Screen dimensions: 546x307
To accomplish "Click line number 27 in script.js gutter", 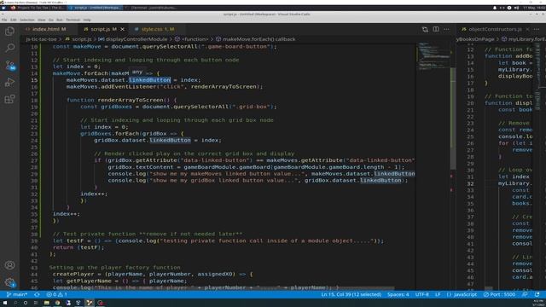I will point(34,160).
